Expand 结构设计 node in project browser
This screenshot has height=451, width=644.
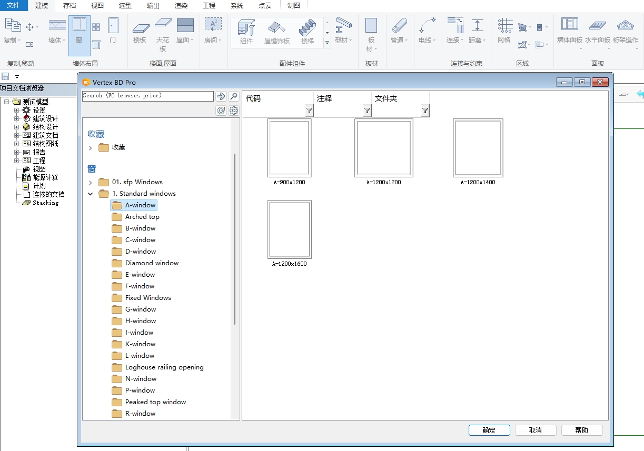pyautogui.click(x=17, y=127)
